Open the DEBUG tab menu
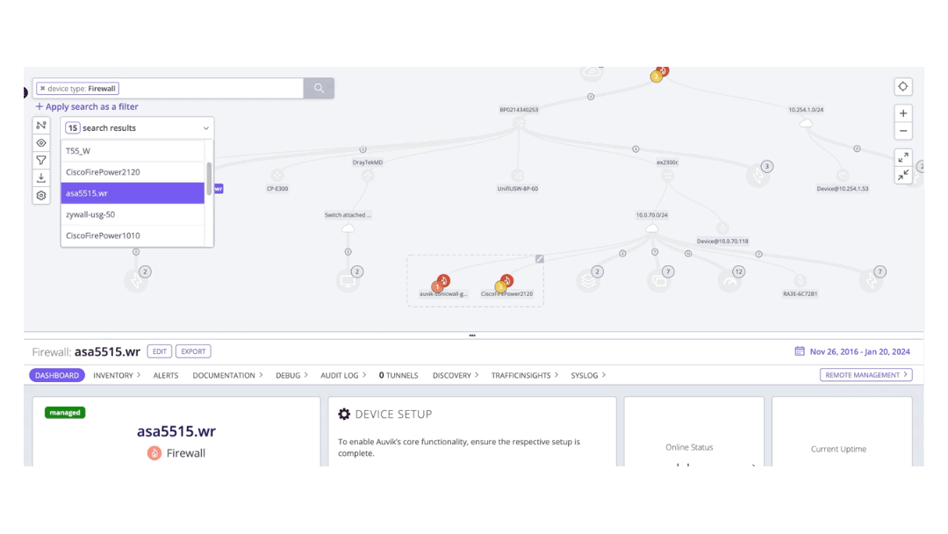The height and width of the screenshot is (534, 948). 291,376
